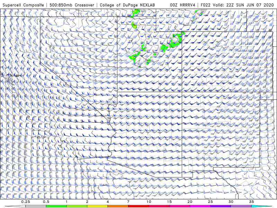Click the '20' legend value

point(190,202)
